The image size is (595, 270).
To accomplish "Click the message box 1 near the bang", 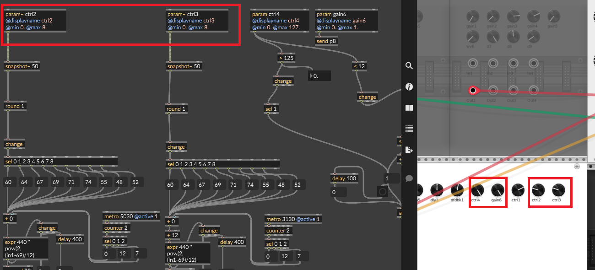I will 391,178.
